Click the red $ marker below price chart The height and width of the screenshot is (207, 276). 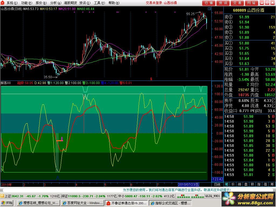point(151,79)
